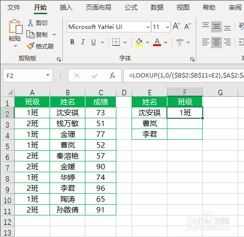
Task: Switch to the 视图 tab
Action: 183,7
